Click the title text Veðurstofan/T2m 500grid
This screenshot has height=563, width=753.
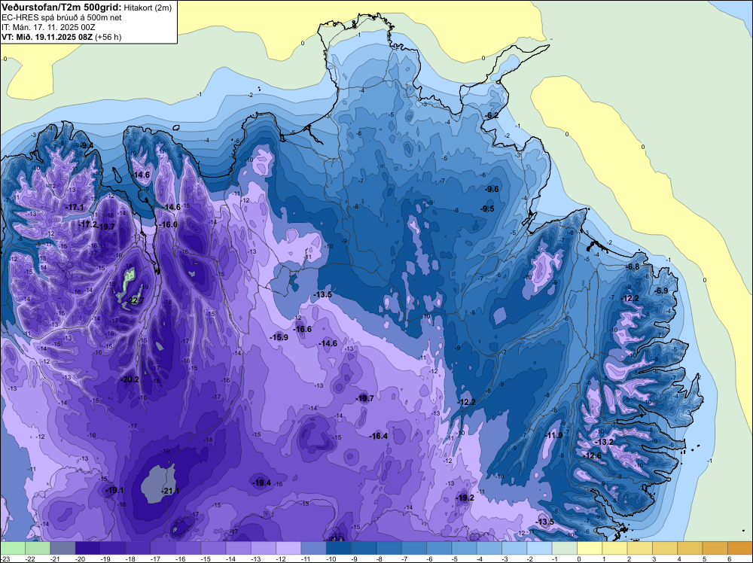tap(62, 8)
